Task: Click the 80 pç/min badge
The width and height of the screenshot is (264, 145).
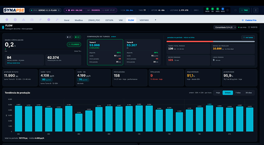Action: click(x=46, y=80)
